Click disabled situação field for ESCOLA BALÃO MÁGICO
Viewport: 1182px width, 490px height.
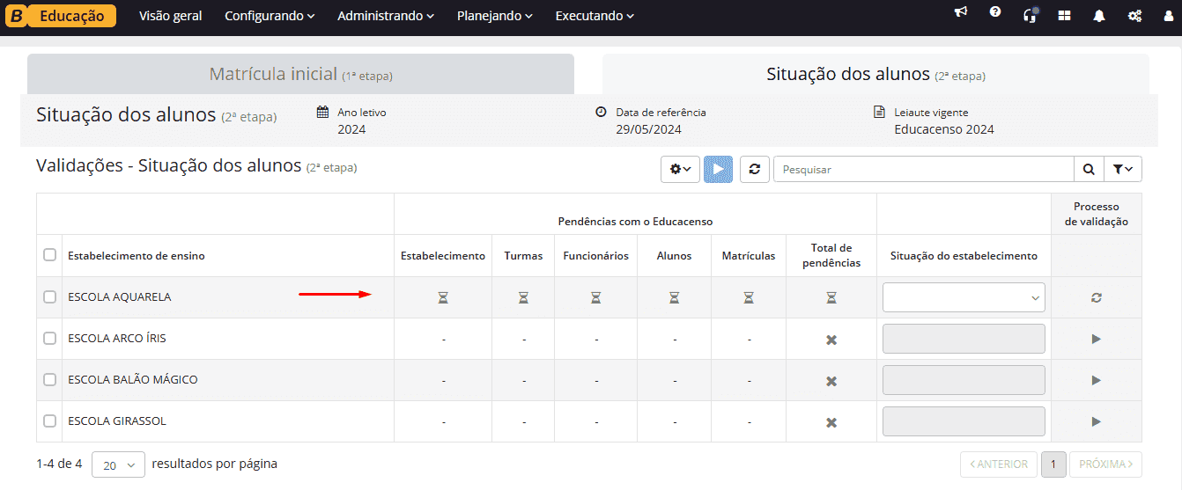pos(964,380)
